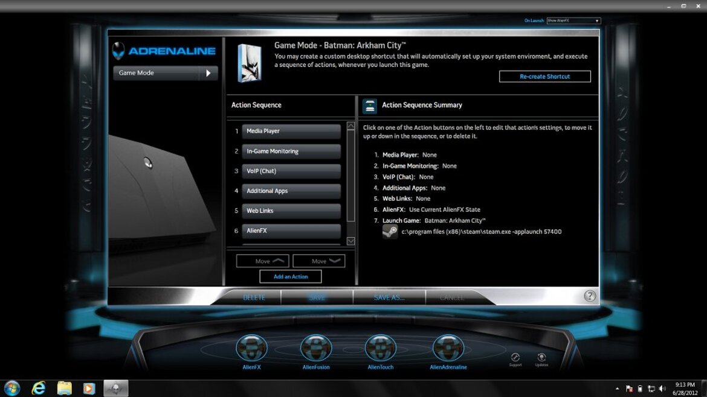The width and height of the screenshot is (707, 397).
Task: Click the network tray icon
Action: pos(651,389)
